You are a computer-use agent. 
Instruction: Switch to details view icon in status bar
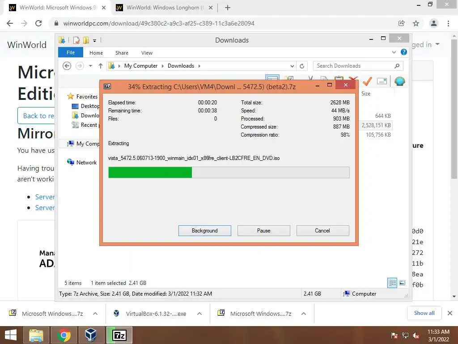tap(392, 283)
